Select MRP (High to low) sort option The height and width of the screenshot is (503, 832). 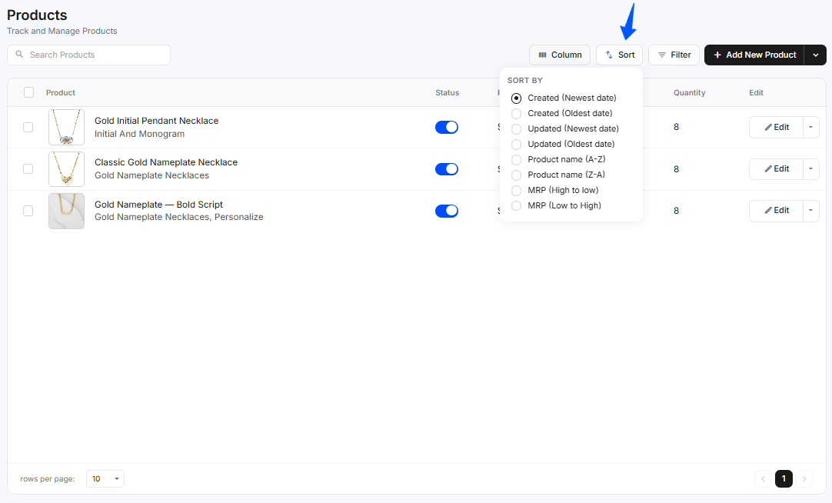555,191
